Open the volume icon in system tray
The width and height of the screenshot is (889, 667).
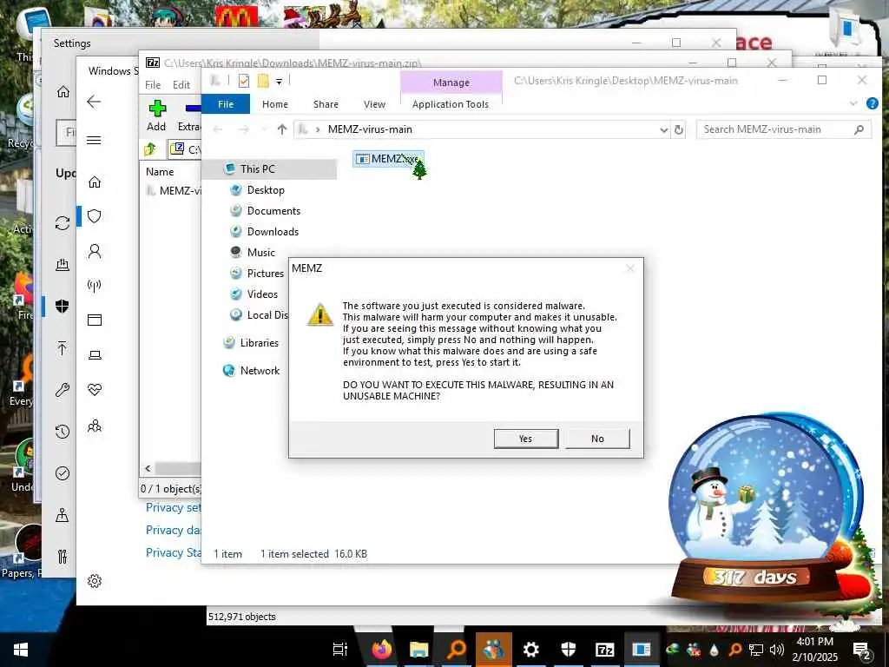point(777,650)
